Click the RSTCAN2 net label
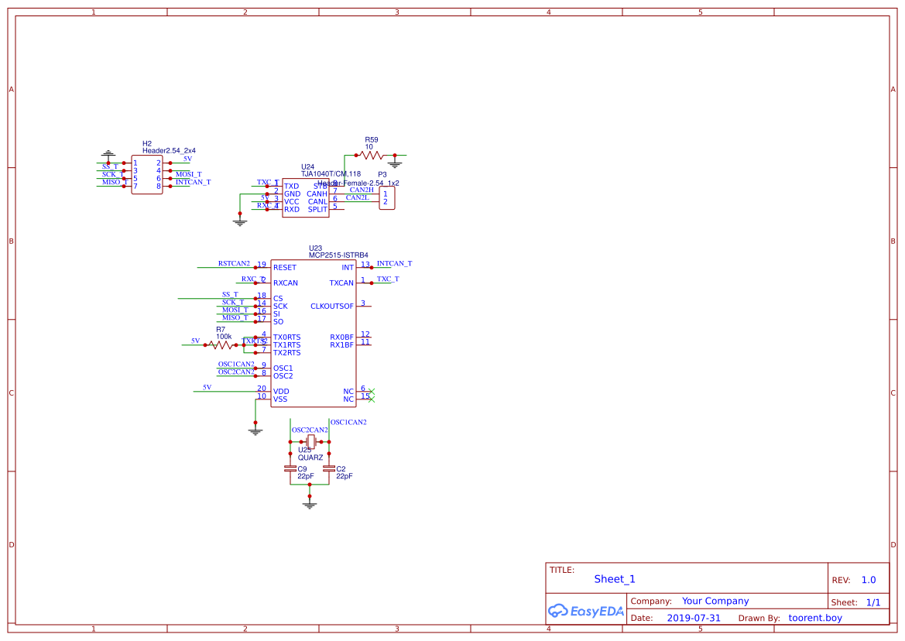This screenshot has width=905, height=641. pyautogui.click(x=235, y=263)
